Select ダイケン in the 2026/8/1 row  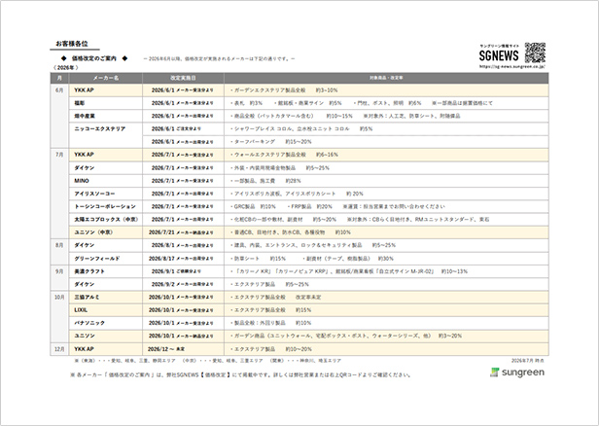106,245
